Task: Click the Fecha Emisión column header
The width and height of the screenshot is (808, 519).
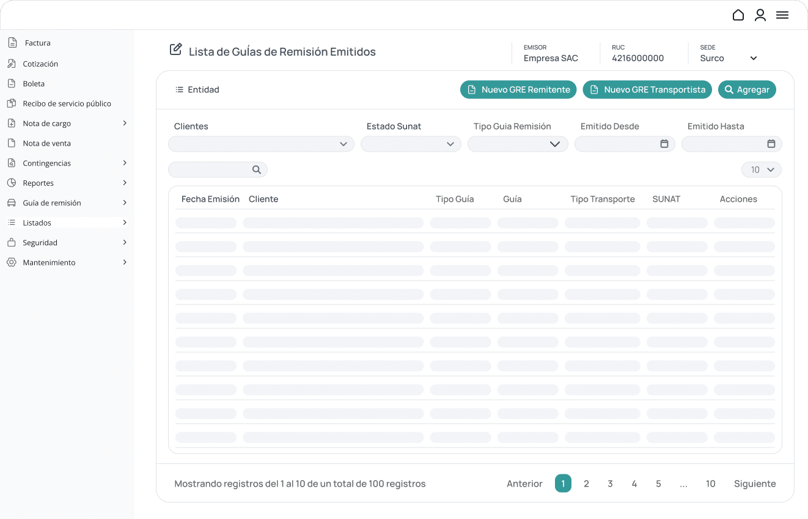Action: pyautogui.click(x=210, y=199)
